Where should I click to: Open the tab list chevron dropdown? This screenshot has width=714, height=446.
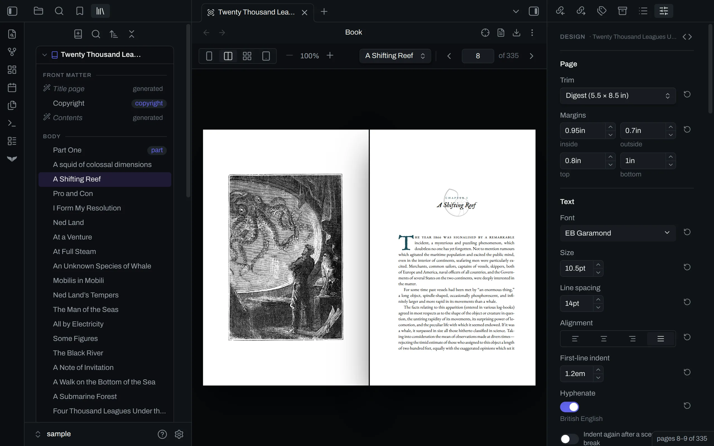click(516, 11)
